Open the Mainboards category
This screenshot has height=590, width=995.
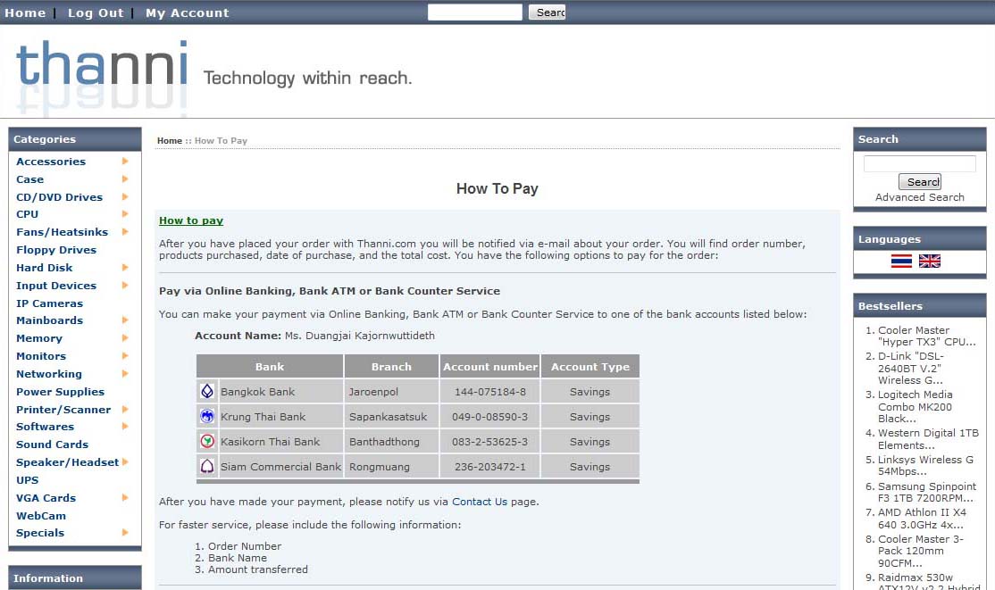coord(49,320)
